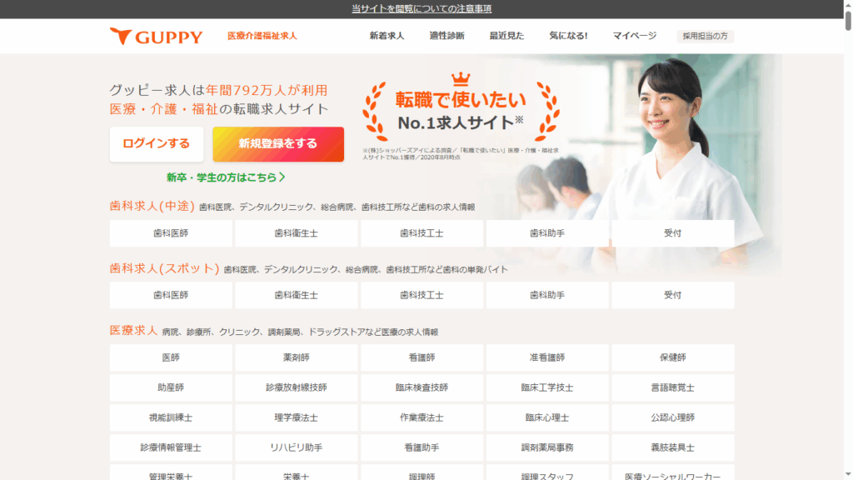Image resolution: width=853 pixels, height=480 pixels.
Task: Select the 看護師 job category
Action: coord(422,357)
